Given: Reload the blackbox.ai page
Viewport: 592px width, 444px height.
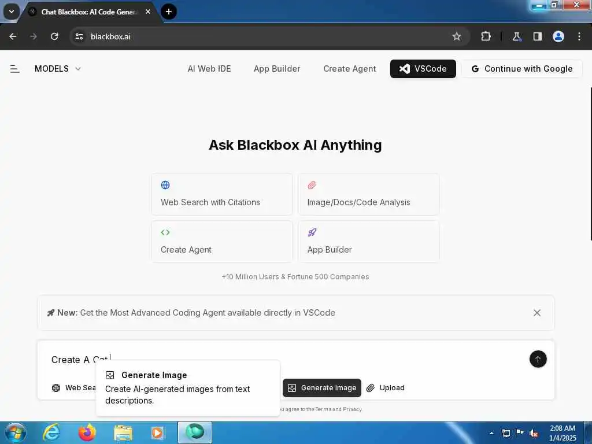Looking at the screenshot, I should [x=54, y=36].
